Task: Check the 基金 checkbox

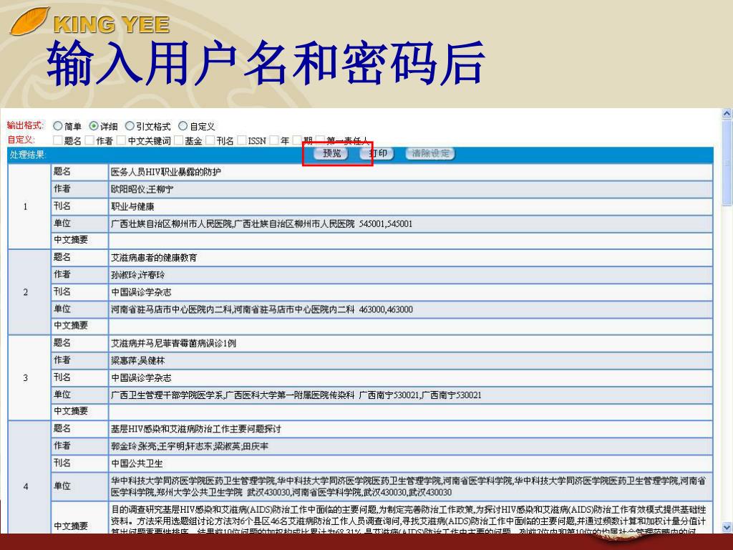Action: 178,140
